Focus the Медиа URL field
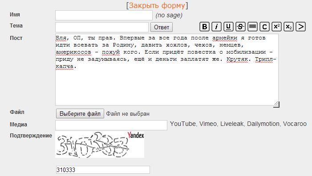Screen dimensions: 312x176 (111, 125)
